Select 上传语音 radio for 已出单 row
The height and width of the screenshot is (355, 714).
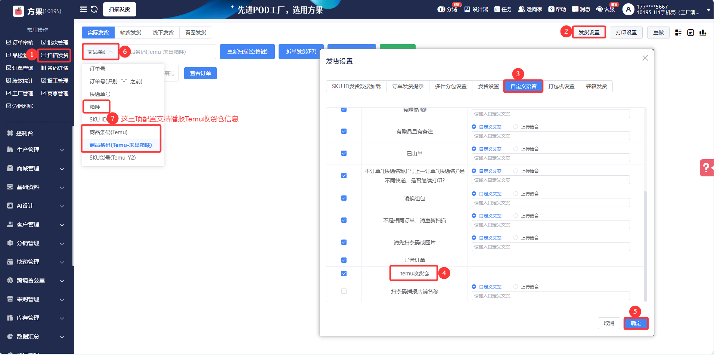coord(516,149)
